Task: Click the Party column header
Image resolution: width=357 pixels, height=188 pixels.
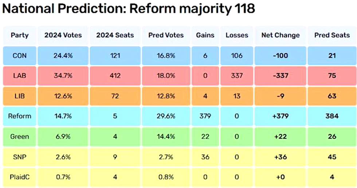Action: [x=20, y=35]
